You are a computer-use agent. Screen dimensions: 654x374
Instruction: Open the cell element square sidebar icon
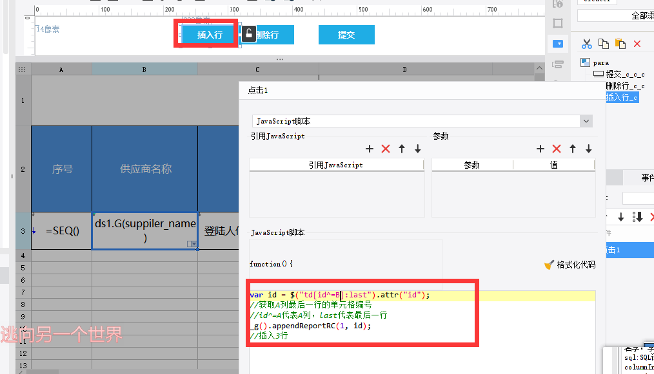tap(558, 23)
